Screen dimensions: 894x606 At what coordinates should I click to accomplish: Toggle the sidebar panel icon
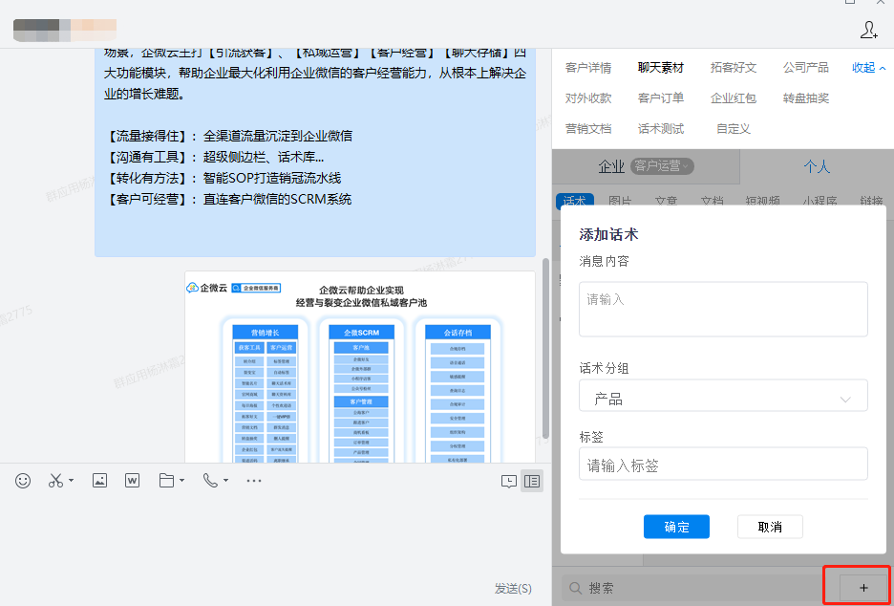tap(532, 482)
